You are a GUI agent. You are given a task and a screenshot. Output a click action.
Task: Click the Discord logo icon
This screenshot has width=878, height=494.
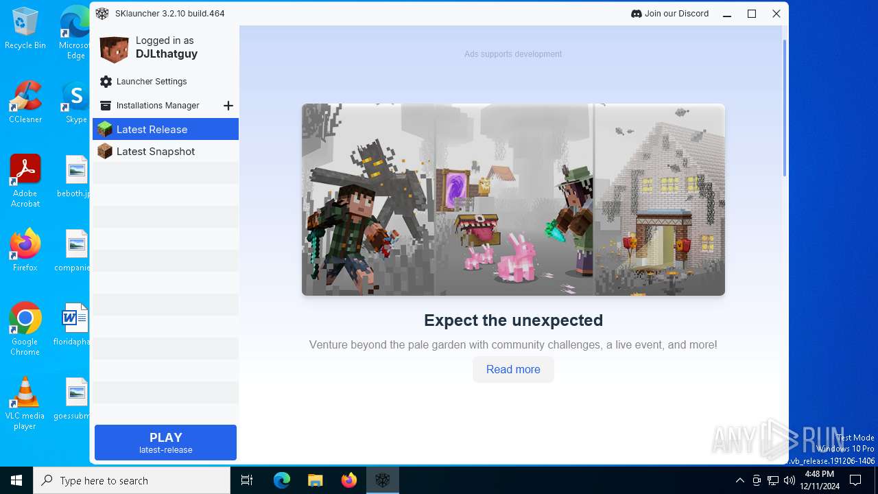coord(636,14)
